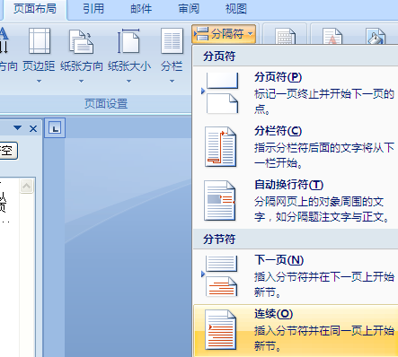Viewport: 398px width, 357px height.
Task: Click the tab stop selector L icon
Action: (x=55, y=128)
